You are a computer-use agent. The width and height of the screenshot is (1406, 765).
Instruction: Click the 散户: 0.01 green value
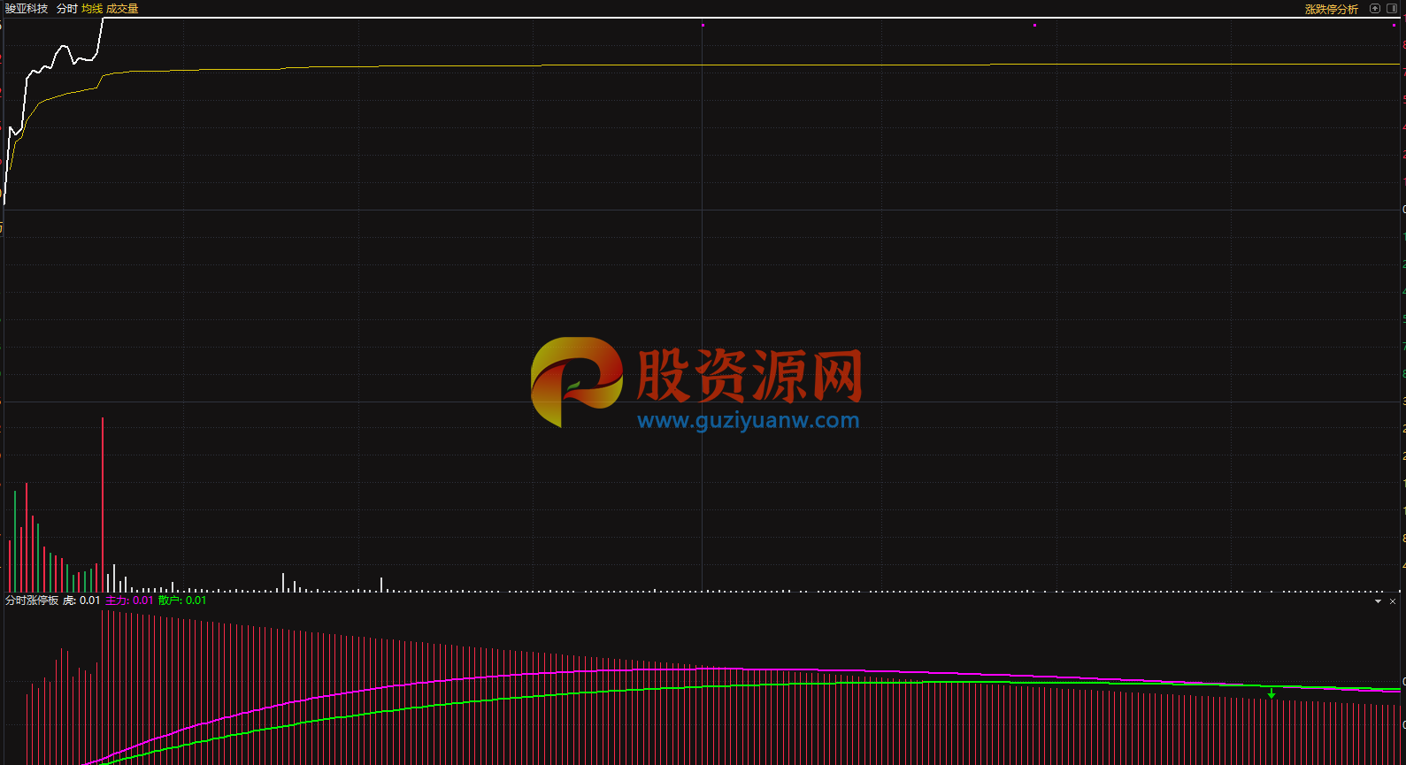[182, 601]
